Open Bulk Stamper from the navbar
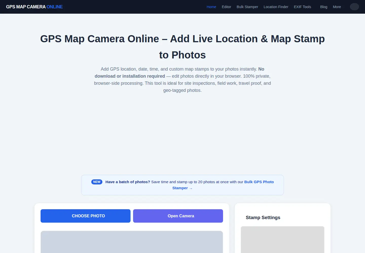 (247, 7)
